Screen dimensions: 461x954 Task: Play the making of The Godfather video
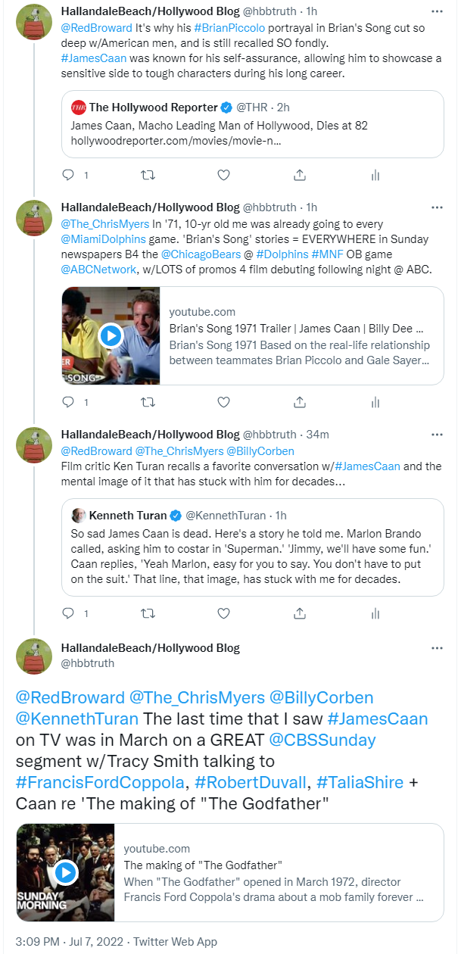[66, 872]
